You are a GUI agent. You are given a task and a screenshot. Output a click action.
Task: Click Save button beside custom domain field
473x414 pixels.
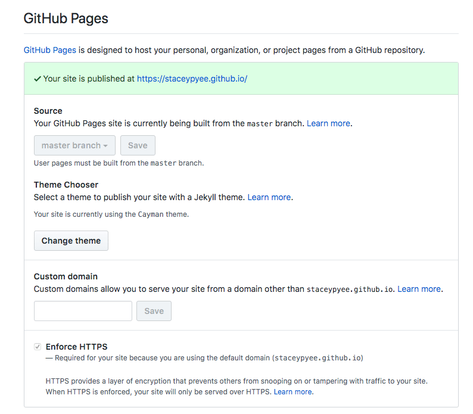pos(154,311)
